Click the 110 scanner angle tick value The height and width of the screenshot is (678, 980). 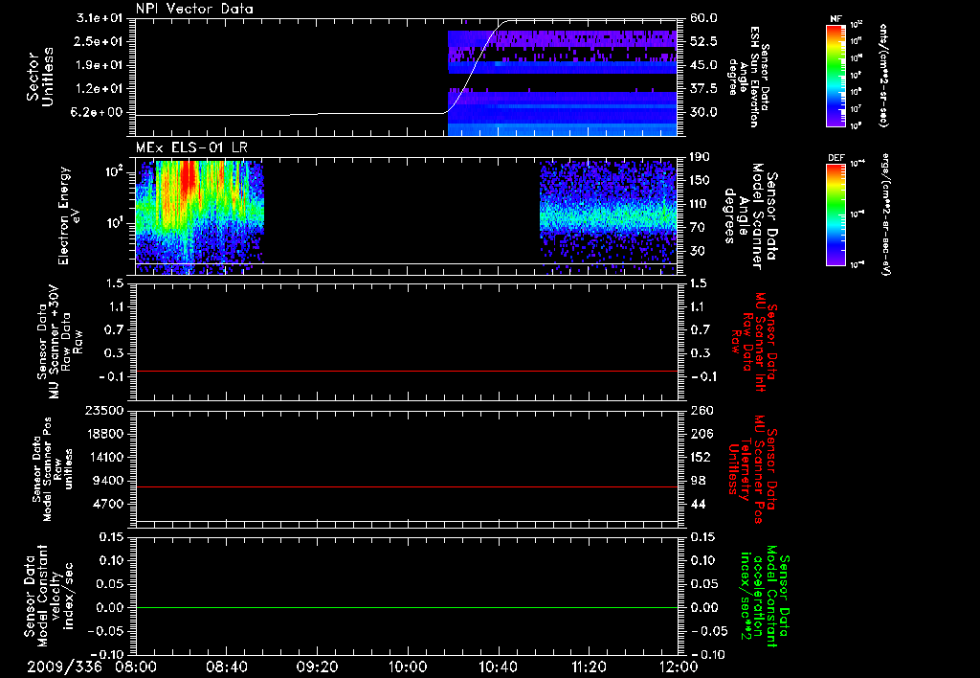(x=700, y=204)
